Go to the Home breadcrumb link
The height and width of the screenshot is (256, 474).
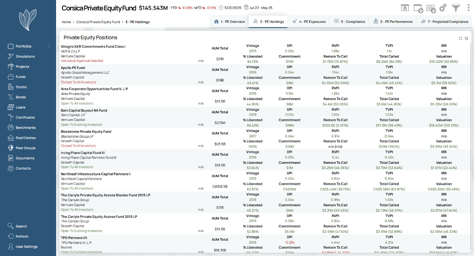(66, 22)
